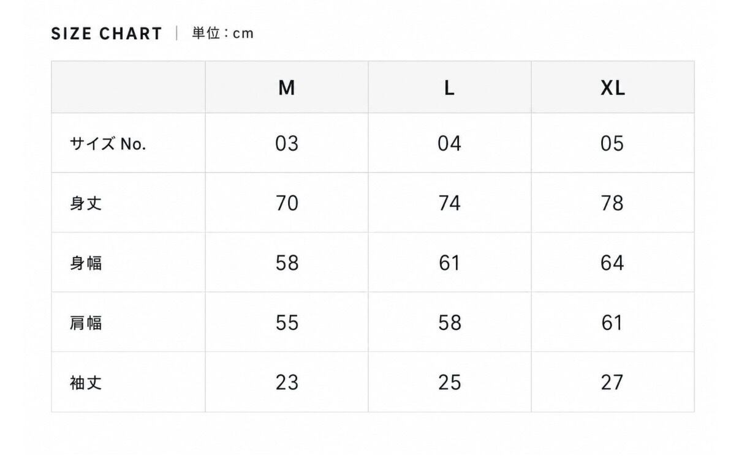Viewport: 739px width, 464px height.
Task: Select the L column header
Action: [449, 88]
